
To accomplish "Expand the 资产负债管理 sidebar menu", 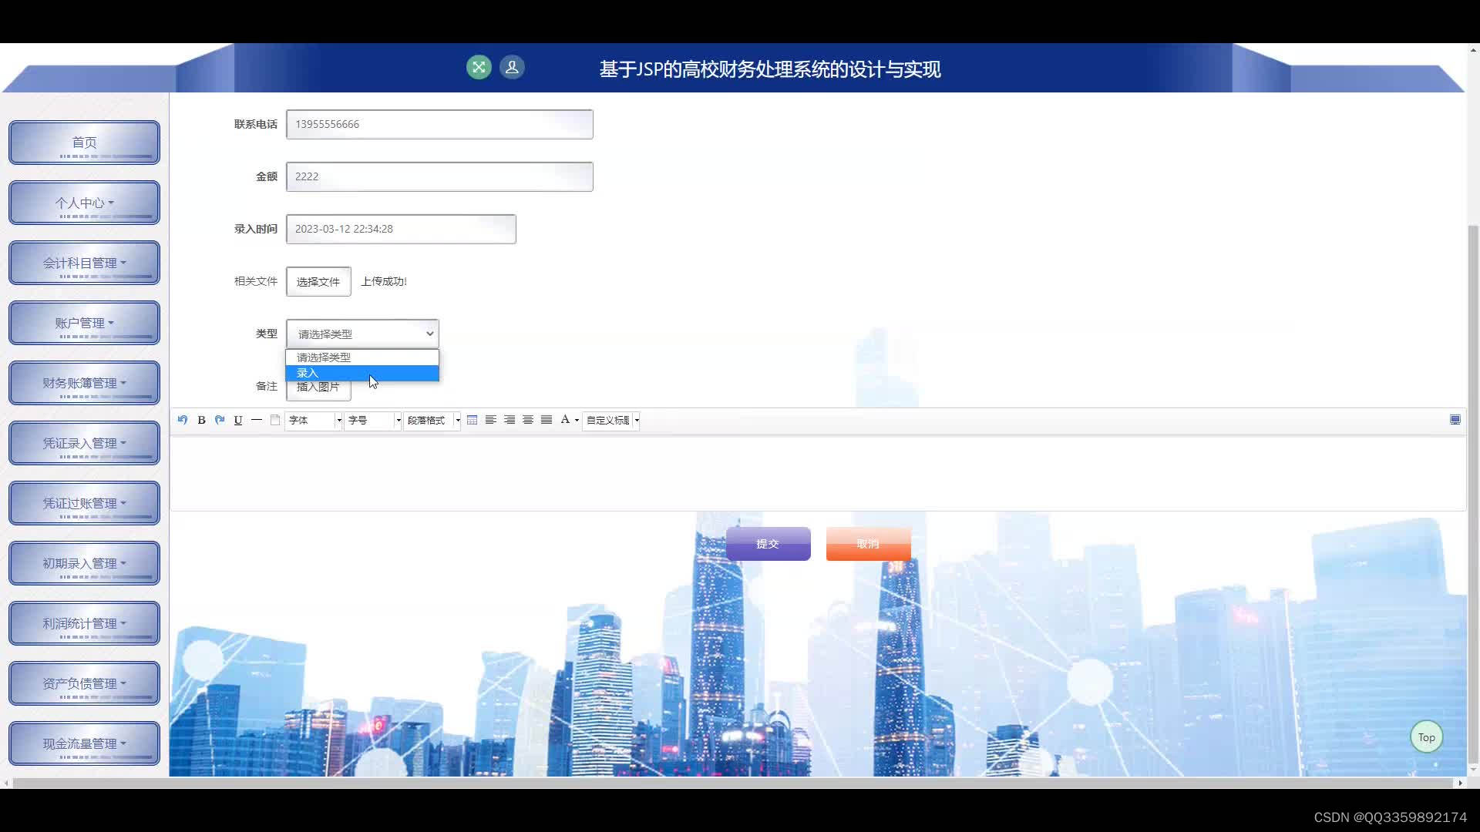I will pos(84,683).
